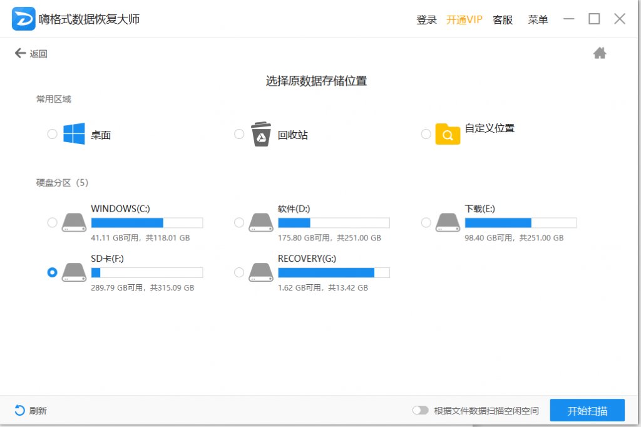Click the Windows desktop icon beside 桌面
This screenshot has height=427, width=641.
74,133
